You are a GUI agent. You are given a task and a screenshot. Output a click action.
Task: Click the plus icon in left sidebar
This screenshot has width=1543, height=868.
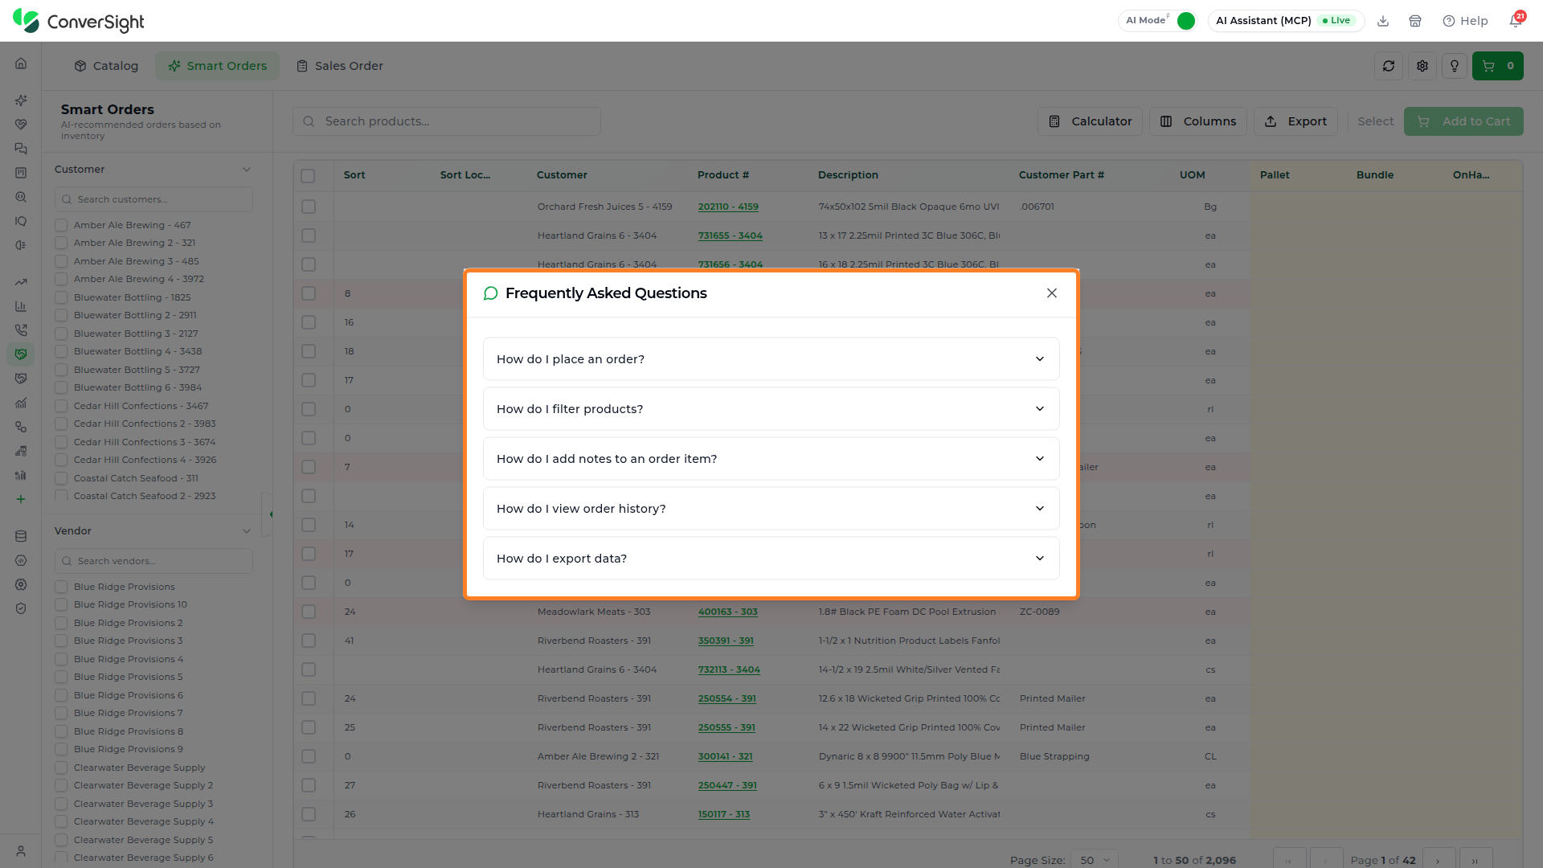tap(21, 499)
